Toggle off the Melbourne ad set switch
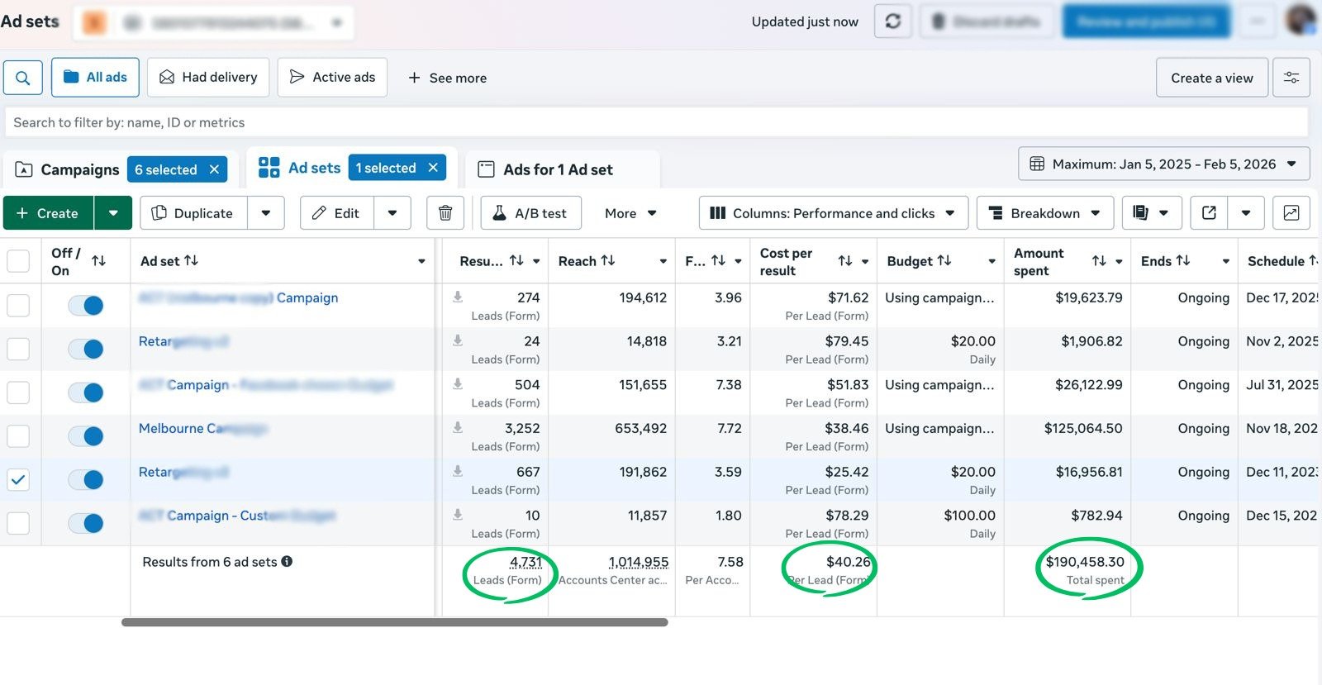1322x685 pixels. (x=86, y=436)
